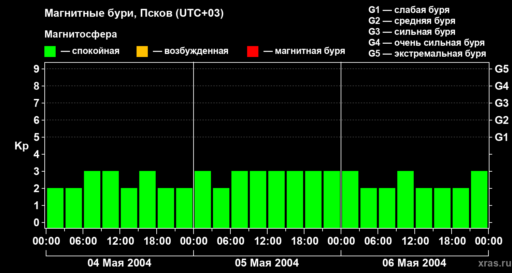This screenshot has height=273, width=512.
Task: Click the first bar of 04 May
Action: click(55, 208)
